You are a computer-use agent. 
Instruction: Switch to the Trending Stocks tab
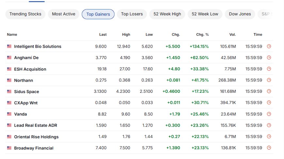[x=25, y=14]
